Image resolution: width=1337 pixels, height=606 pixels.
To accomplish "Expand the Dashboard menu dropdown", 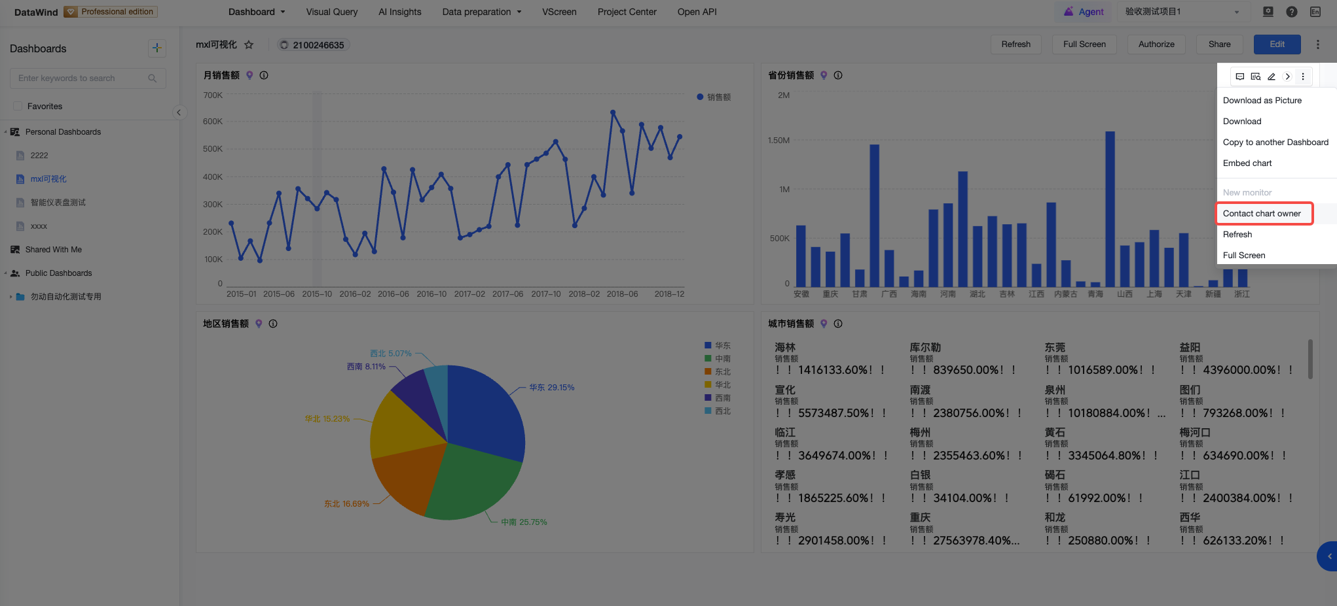I will (x=257, y=12).
